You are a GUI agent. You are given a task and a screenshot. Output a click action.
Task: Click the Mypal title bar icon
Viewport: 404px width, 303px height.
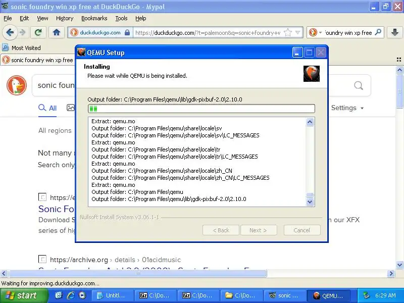5,6
